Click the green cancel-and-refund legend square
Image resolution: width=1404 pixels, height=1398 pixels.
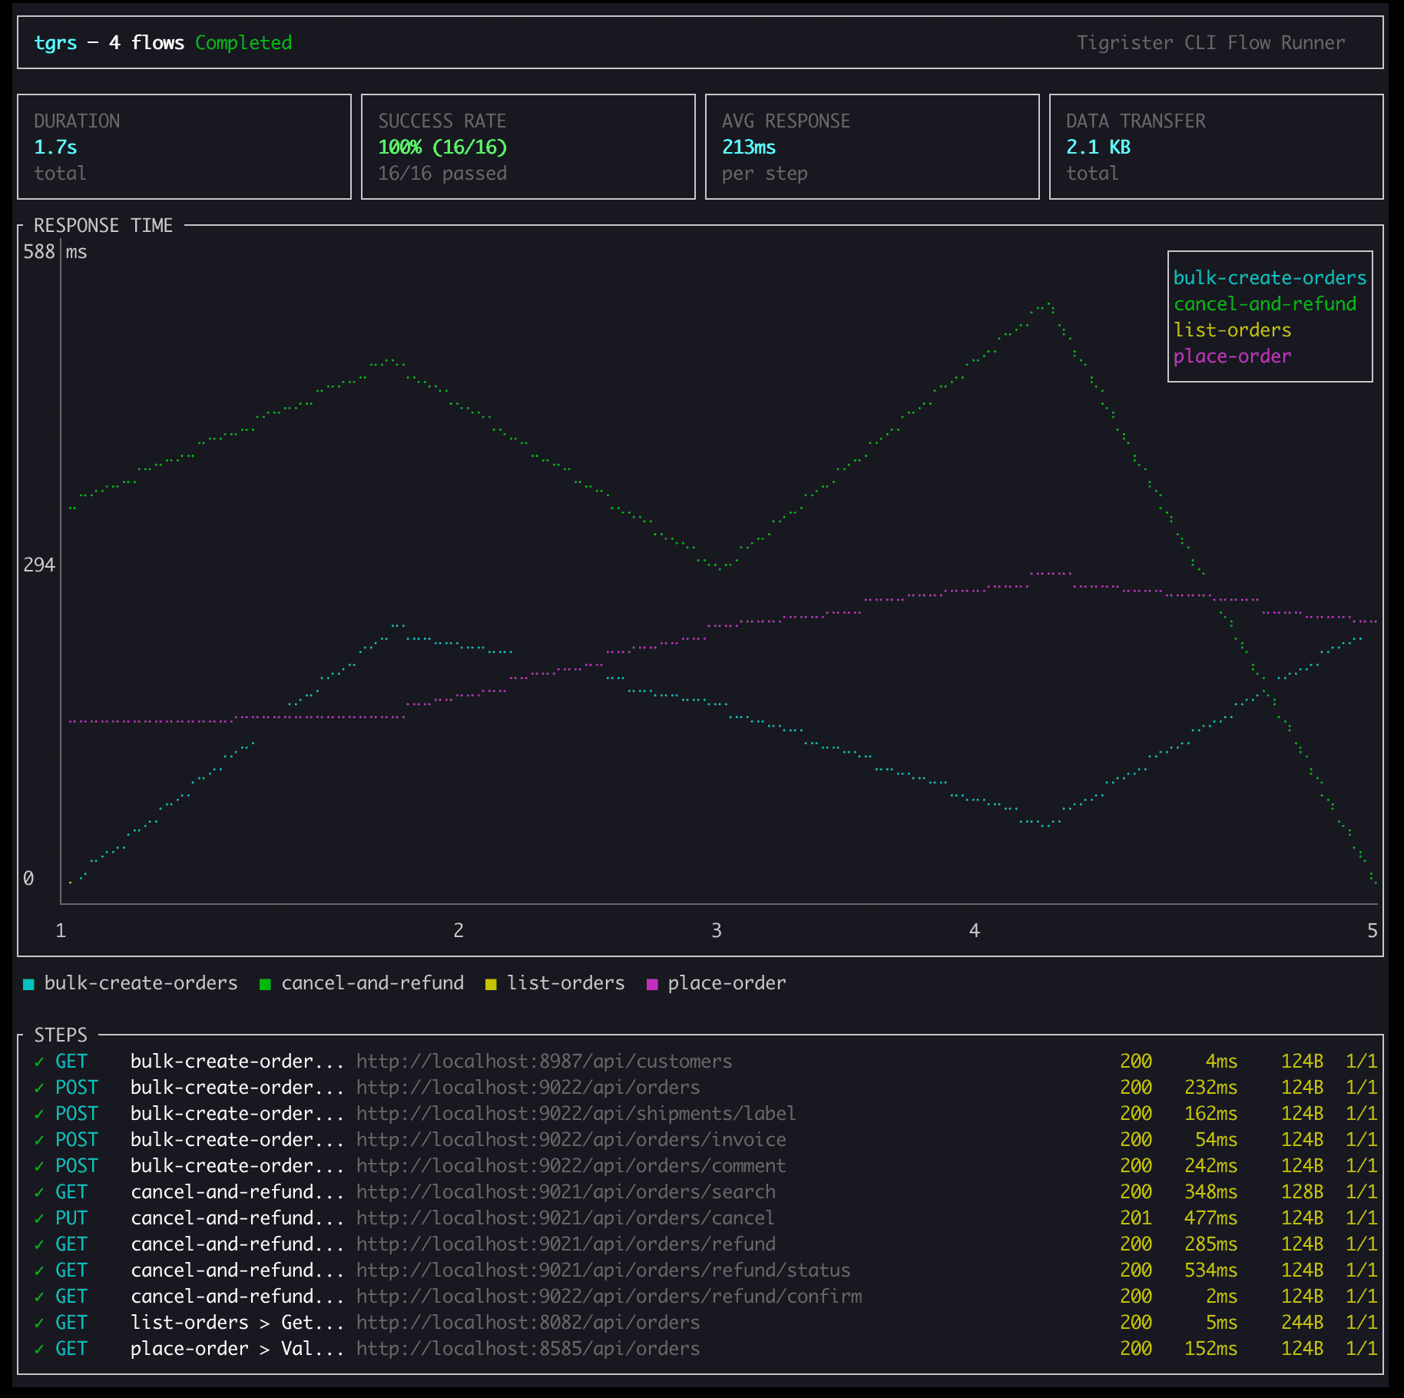click(265, 982)
